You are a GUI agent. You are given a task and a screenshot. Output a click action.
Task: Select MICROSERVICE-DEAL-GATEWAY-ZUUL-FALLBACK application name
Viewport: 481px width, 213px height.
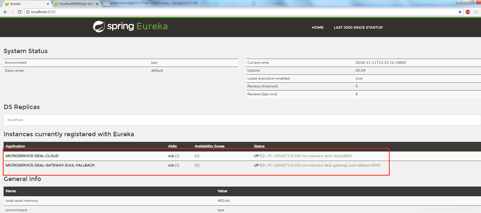tap(50, 165)
